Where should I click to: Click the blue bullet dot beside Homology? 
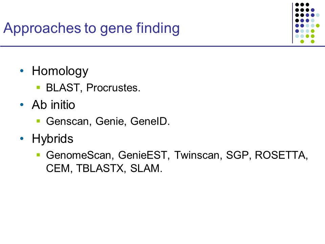point(22,71)
